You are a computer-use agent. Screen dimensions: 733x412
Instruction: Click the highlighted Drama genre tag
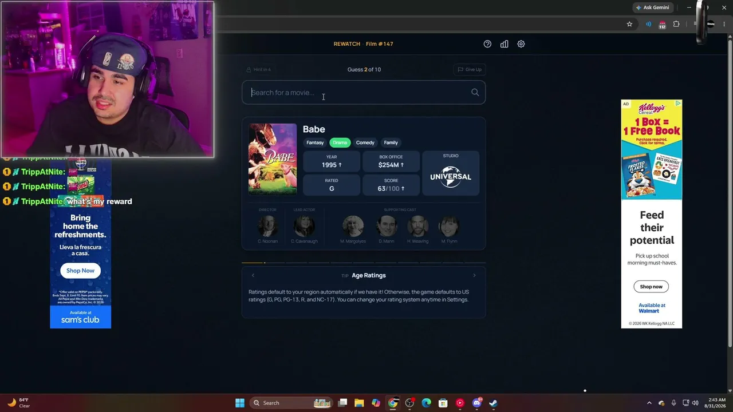340,142
